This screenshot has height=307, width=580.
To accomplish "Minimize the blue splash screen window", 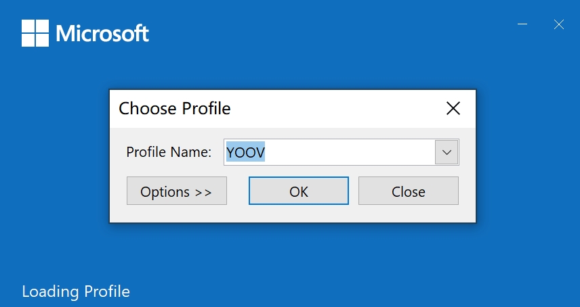I will coord(522,24).
